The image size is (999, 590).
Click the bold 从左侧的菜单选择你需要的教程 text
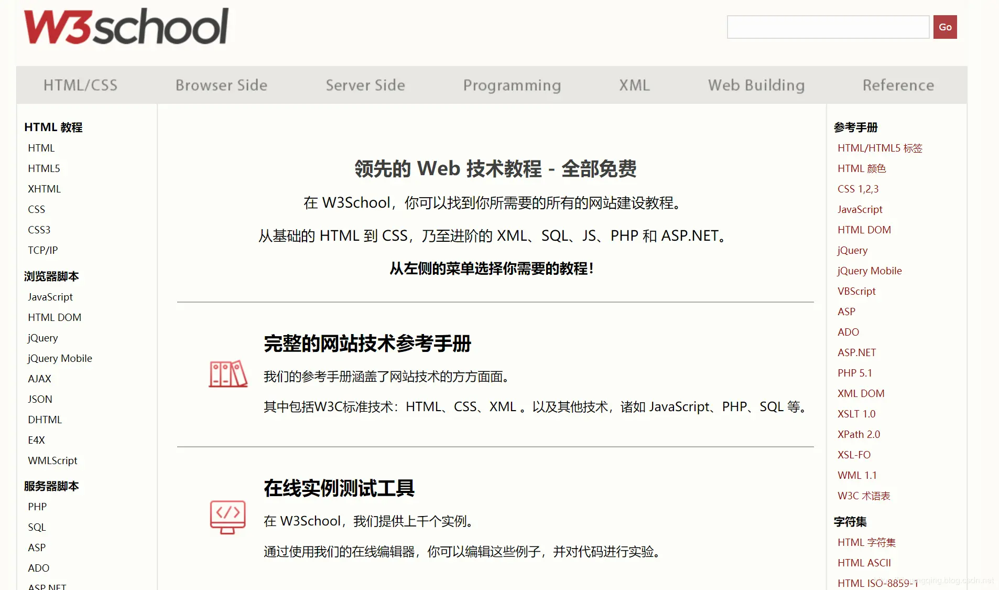tap(492, 269)
